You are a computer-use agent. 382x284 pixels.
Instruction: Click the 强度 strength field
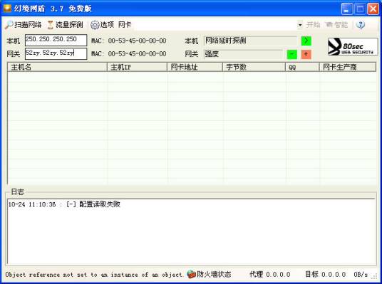click(243, 54)
